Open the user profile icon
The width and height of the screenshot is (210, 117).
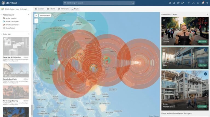pyautogui.click(x=193, y=3)
